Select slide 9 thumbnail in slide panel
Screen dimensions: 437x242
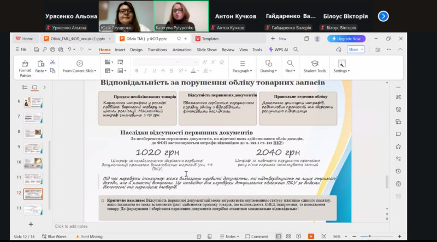click(x=33, y=147)
